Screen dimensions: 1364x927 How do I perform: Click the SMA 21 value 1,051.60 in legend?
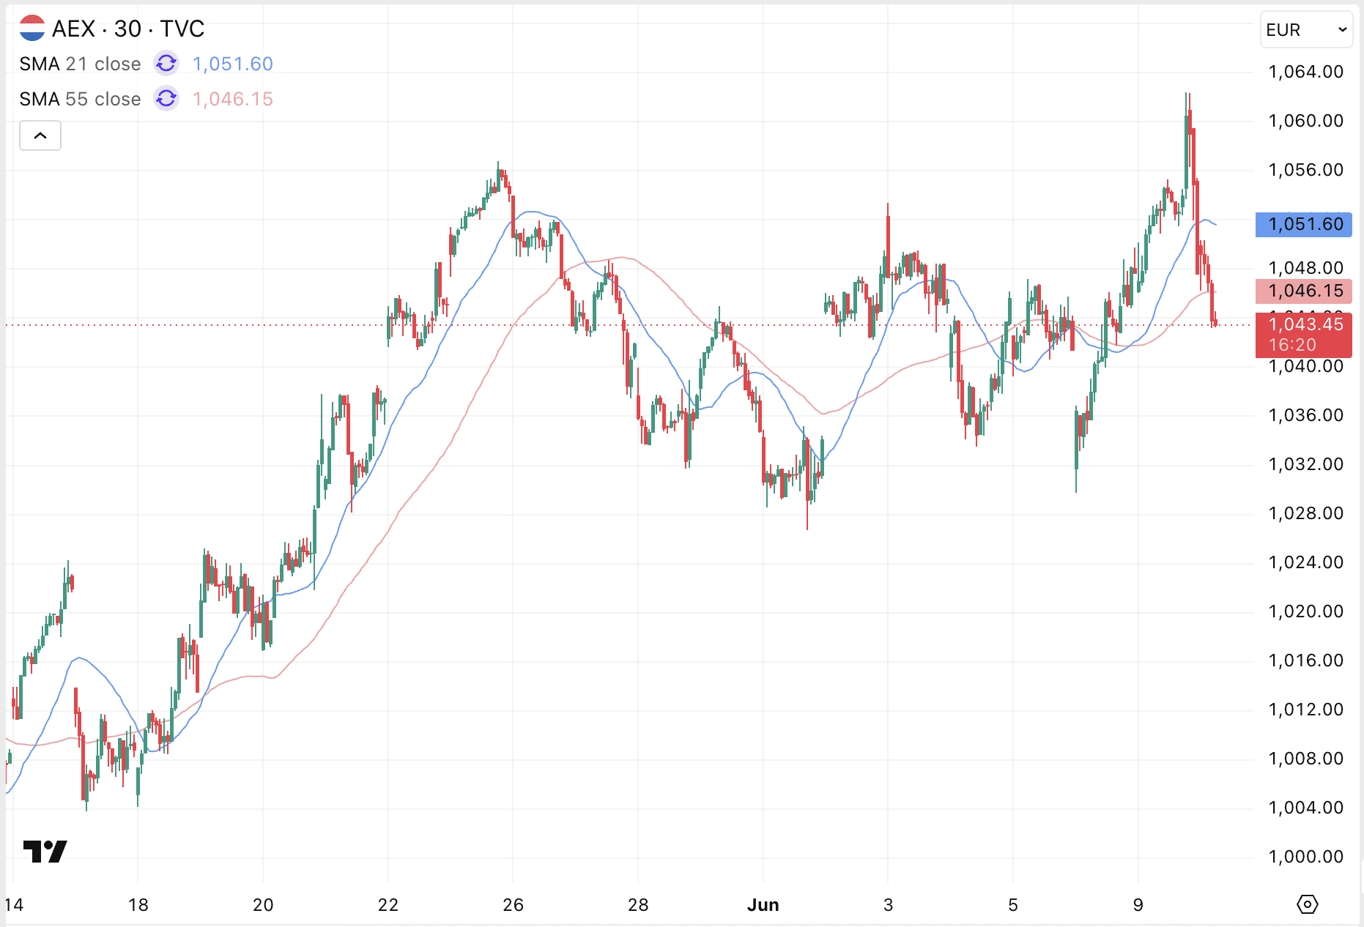[233, 64]
